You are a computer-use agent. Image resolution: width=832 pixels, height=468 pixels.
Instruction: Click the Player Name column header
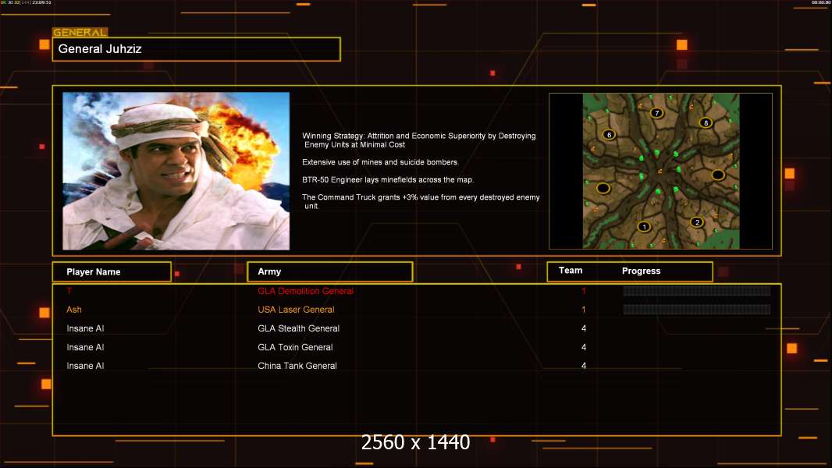[x=112, y=271]
